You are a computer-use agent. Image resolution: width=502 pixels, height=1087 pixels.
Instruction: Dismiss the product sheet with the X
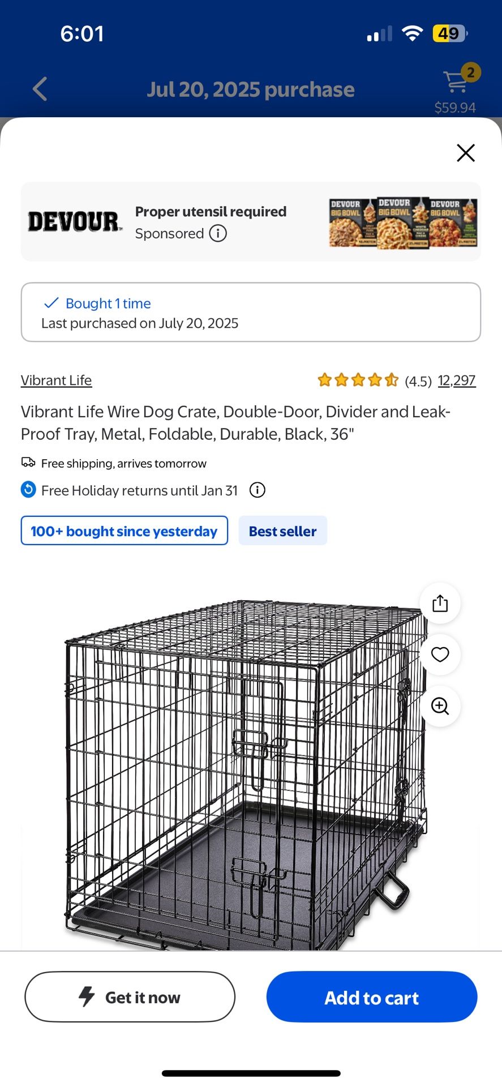(465, 153)
